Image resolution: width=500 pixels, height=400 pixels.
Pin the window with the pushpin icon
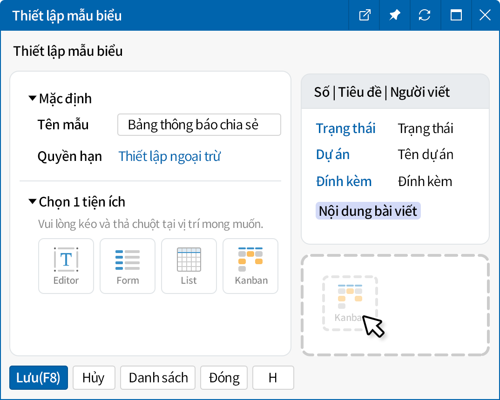pos(394,15)
